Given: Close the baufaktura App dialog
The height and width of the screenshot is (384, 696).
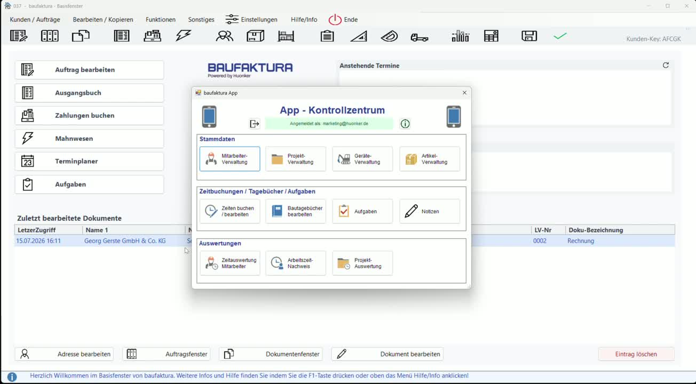Looking at the screenshot, I should point(464,93).
